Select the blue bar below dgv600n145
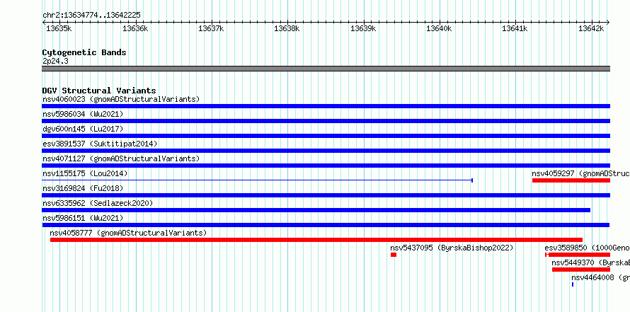The height and width of the screenshot is (312, 630). pos(326,136)
